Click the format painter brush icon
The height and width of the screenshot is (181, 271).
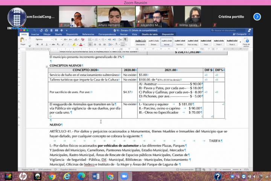pos(30,46)
